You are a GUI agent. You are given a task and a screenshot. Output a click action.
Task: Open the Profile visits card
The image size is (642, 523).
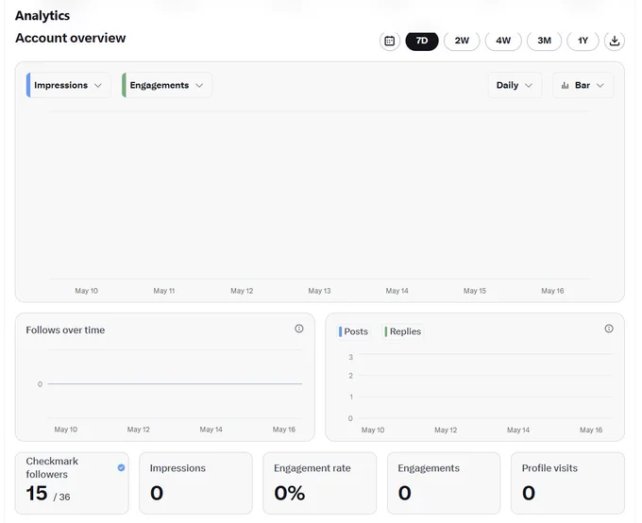[x=567, y=482]
